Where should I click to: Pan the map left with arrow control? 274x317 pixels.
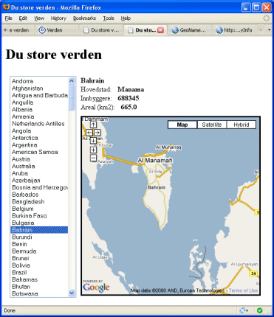coord(89,133)
